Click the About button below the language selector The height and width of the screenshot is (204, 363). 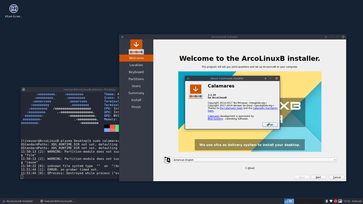(x=250, y=168)
